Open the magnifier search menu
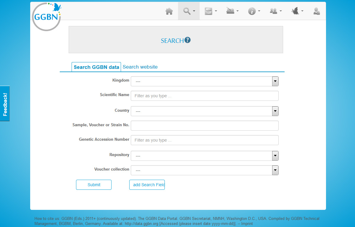 [189, 11]
